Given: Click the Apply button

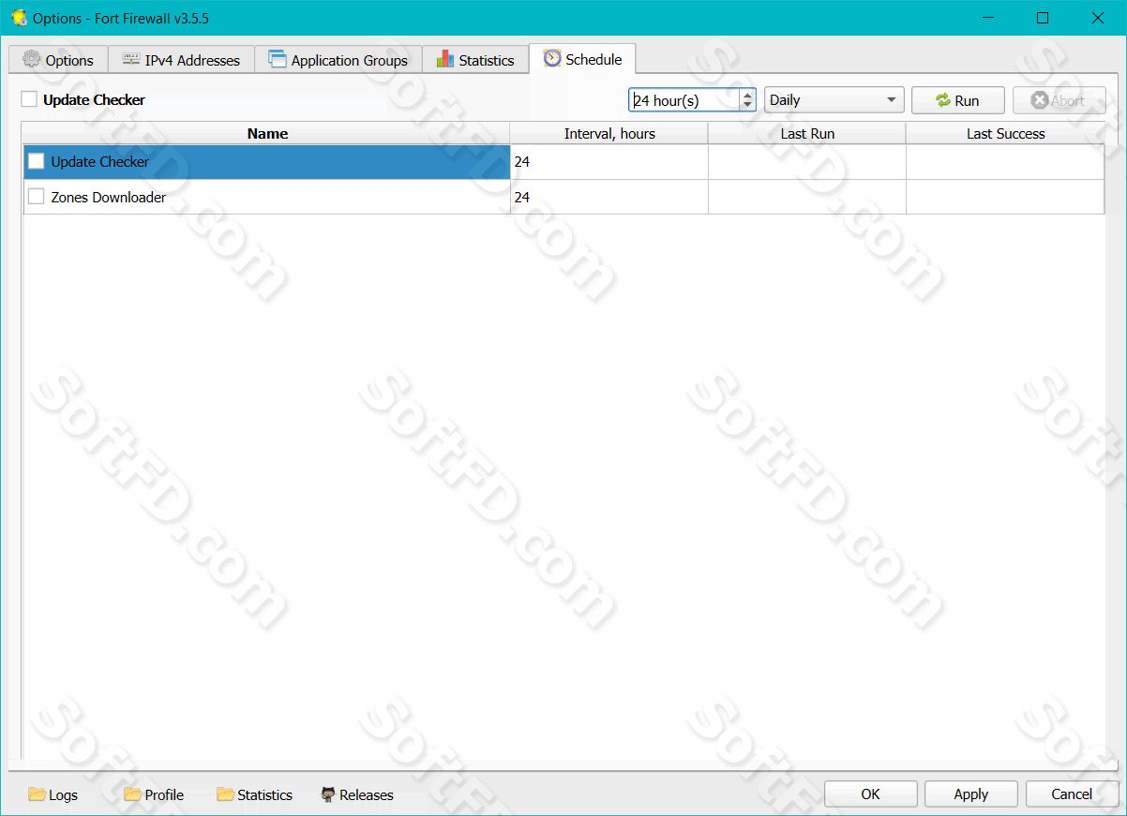Looking at the screenshot, I should click(971, 794).
